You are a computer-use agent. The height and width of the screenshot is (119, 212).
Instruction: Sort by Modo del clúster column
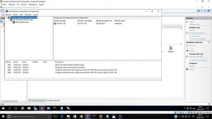(120, 21)
